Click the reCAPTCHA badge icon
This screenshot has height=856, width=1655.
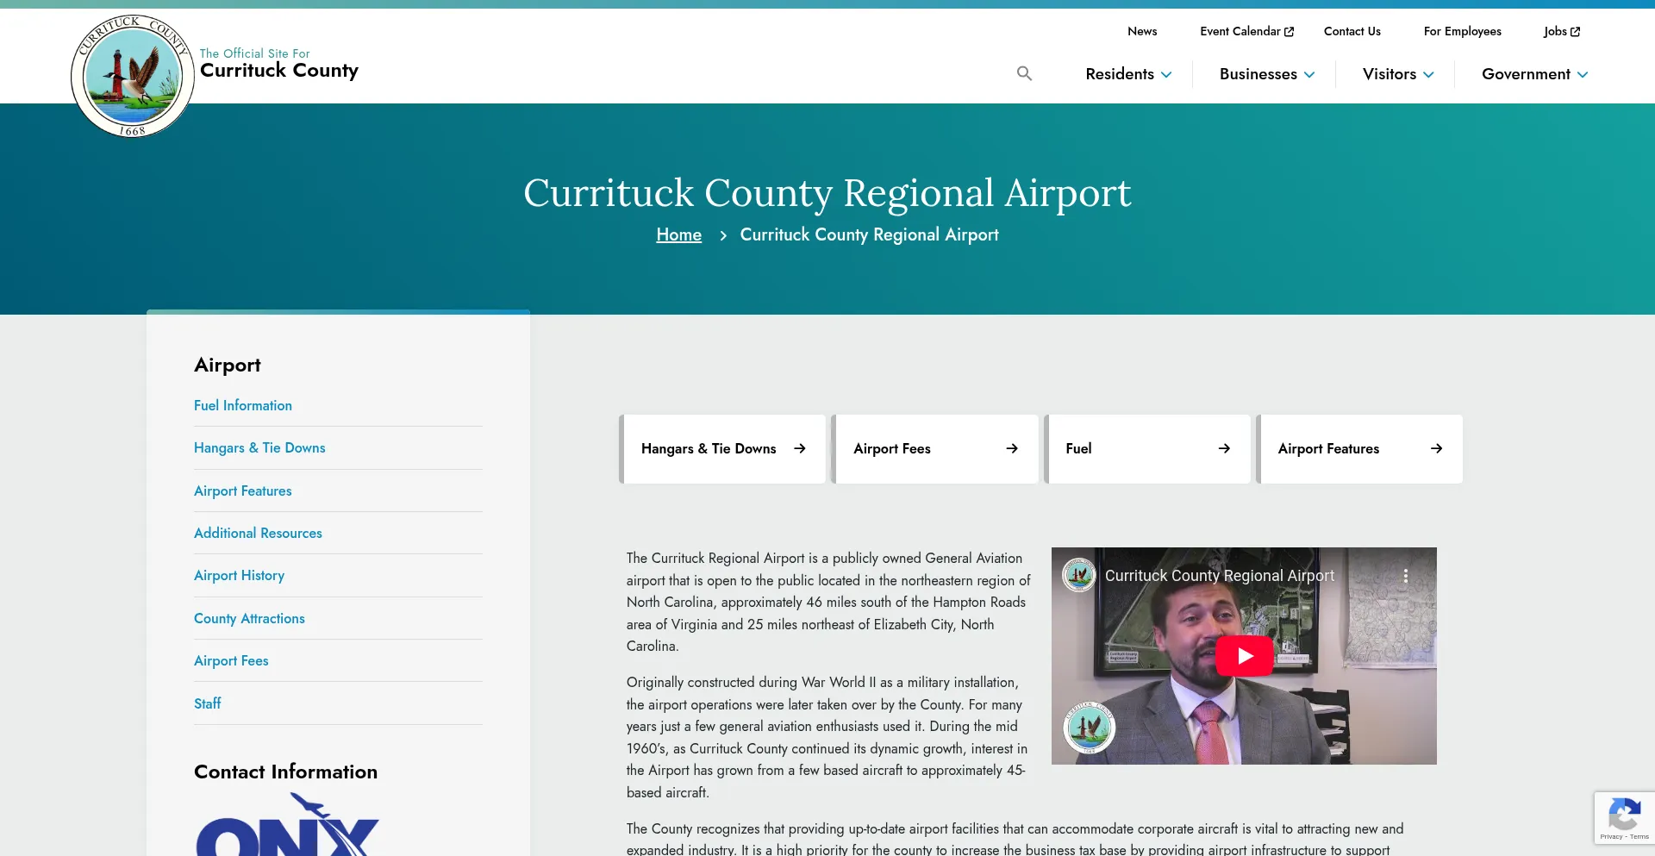point(1625,815)
